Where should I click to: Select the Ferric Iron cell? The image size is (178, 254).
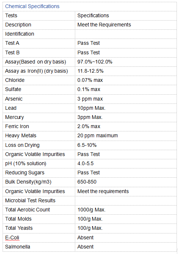(x=39, y=127)
